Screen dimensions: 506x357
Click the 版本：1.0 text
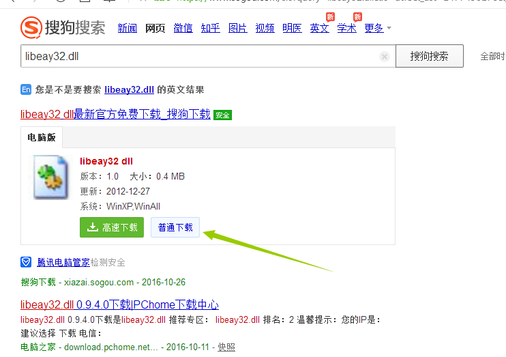coord(100,176)
